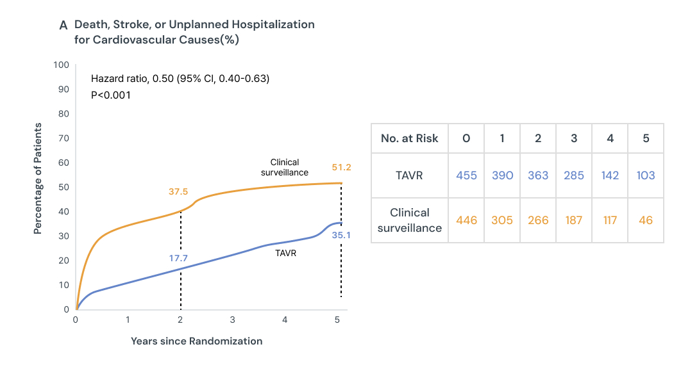Click the TAVR value 285 cell

click(573, 175)
